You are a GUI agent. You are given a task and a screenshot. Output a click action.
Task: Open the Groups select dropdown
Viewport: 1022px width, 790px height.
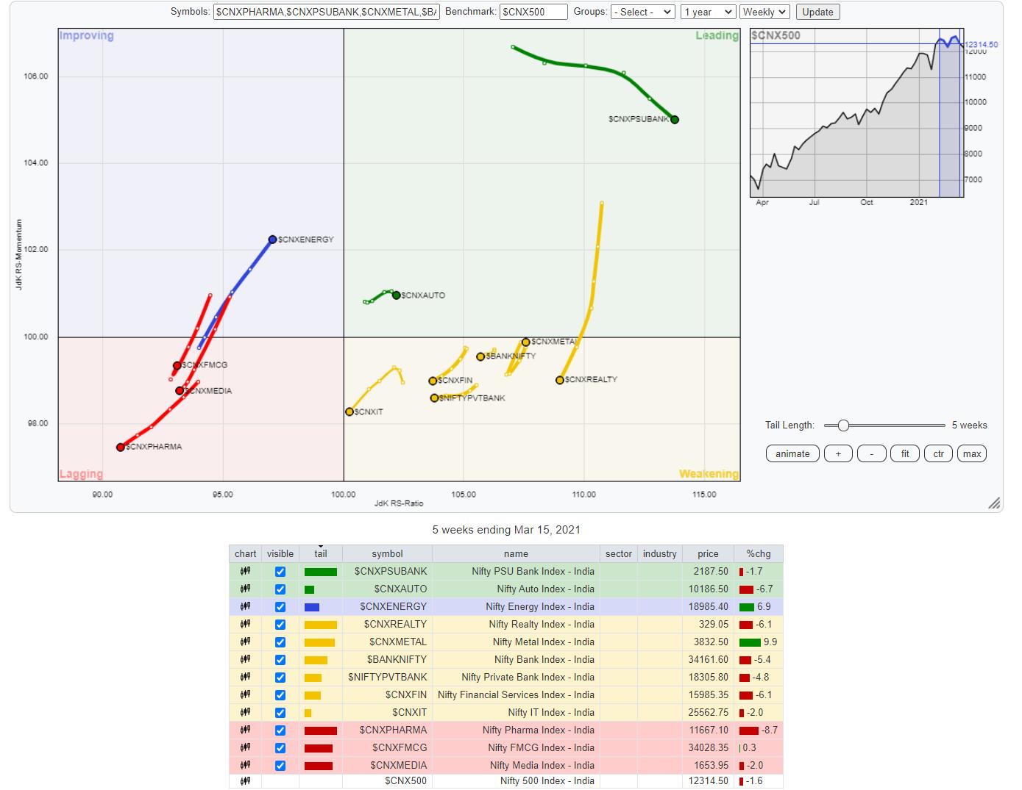point(642,12)
